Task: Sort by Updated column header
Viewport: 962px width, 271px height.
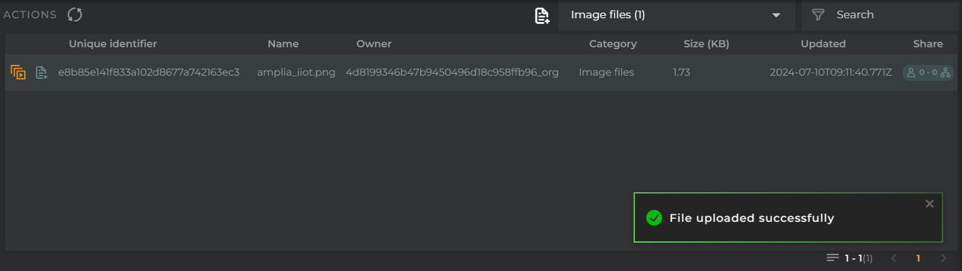Action: (823, 43)
